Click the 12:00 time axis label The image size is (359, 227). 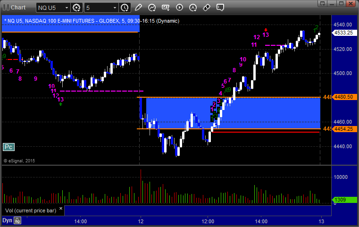point(208,221)
